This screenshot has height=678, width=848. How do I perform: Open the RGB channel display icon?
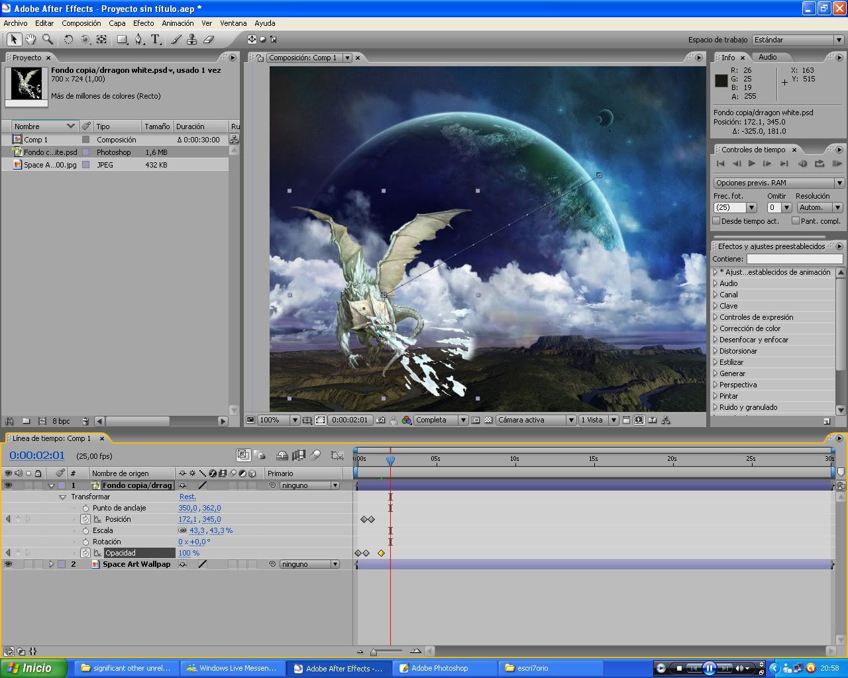click(406, 420)
